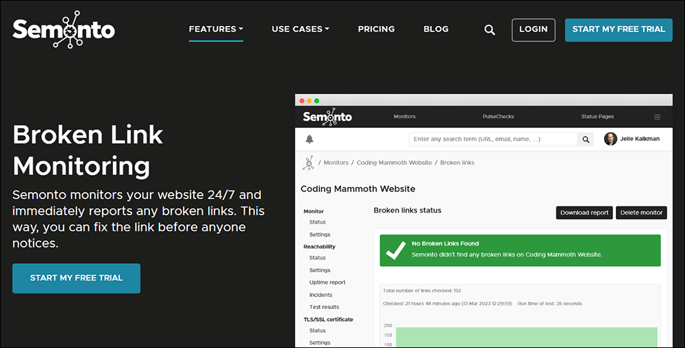Screen dimensions: 685x348
Task: Click Coding Mammoth Website page heading
Action: coord(358,189)
